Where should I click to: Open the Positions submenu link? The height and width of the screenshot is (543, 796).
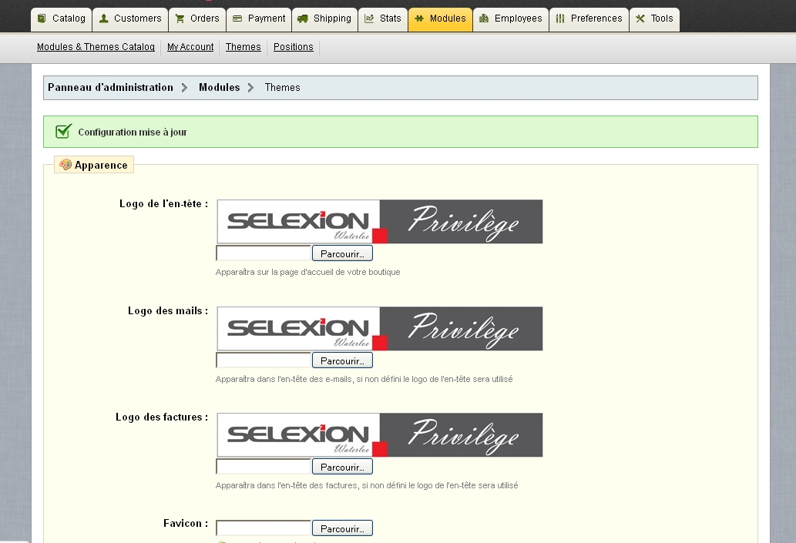pos(294,47)
